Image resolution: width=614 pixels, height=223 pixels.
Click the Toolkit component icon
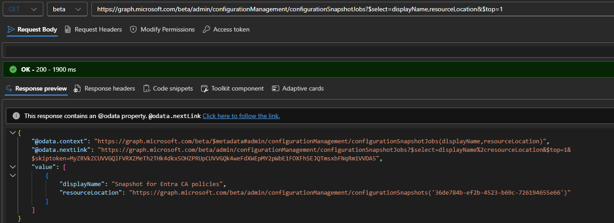[204, 88]
